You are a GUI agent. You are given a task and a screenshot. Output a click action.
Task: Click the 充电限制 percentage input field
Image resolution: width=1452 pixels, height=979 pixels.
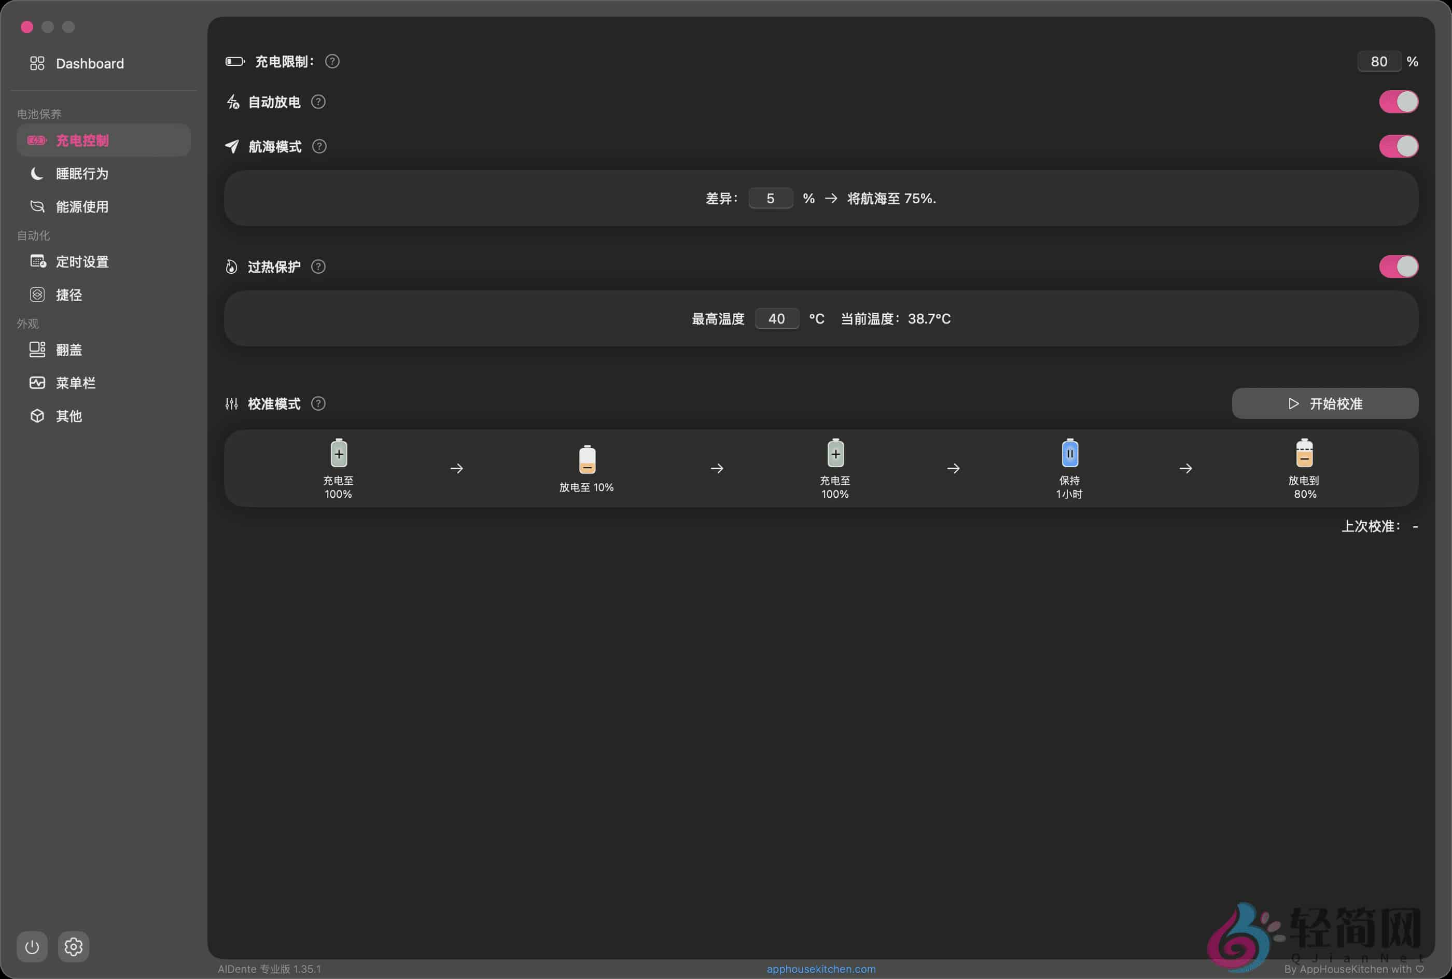[1379, 61]
